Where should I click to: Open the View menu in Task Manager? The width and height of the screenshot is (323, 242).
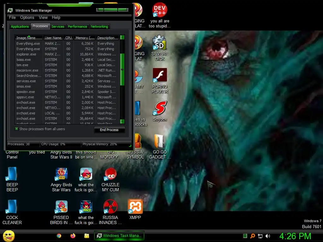click(43, 18)
